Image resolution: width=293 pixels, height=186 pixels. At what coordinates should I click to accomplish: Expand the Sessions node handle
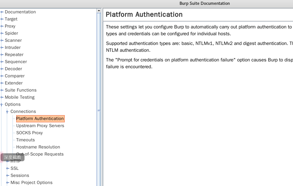(x=7, y=175)
